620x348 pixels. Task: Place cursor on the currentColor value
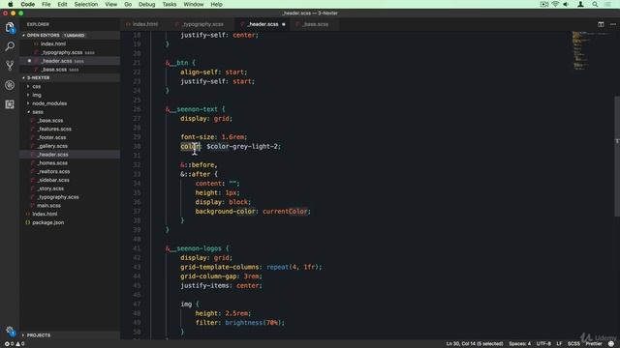(x=285, y=212)
